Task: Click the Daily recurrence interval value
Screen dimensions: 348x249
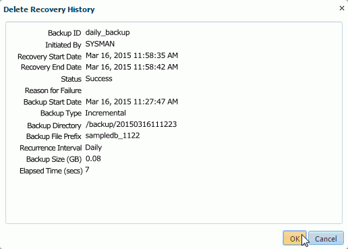Action: [94, 148]
